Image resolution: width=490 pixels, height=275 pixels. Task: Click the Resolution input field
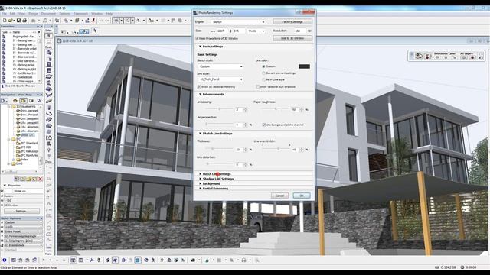(x=299, y=31)
